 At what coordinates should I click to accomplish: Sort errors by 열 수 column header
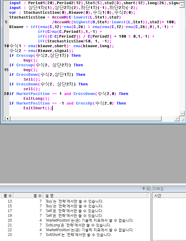28,196
